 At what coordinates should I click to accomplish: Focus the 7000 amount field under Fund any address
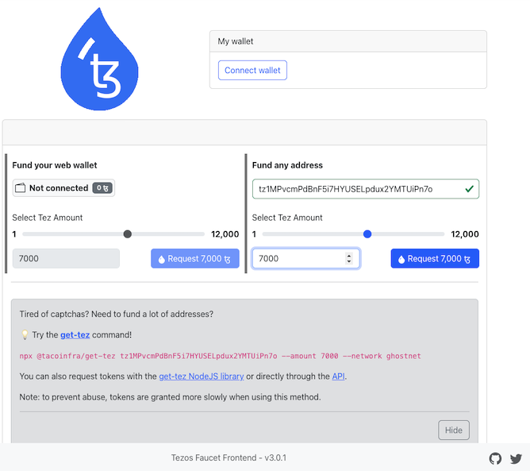306,258
